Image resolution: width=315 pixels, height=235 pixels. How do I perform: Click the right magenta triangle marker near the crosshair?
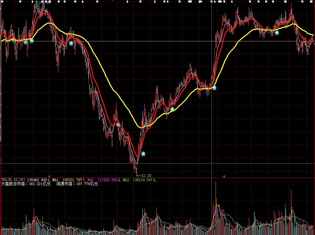pyautogui.click(x=224, y=176)
